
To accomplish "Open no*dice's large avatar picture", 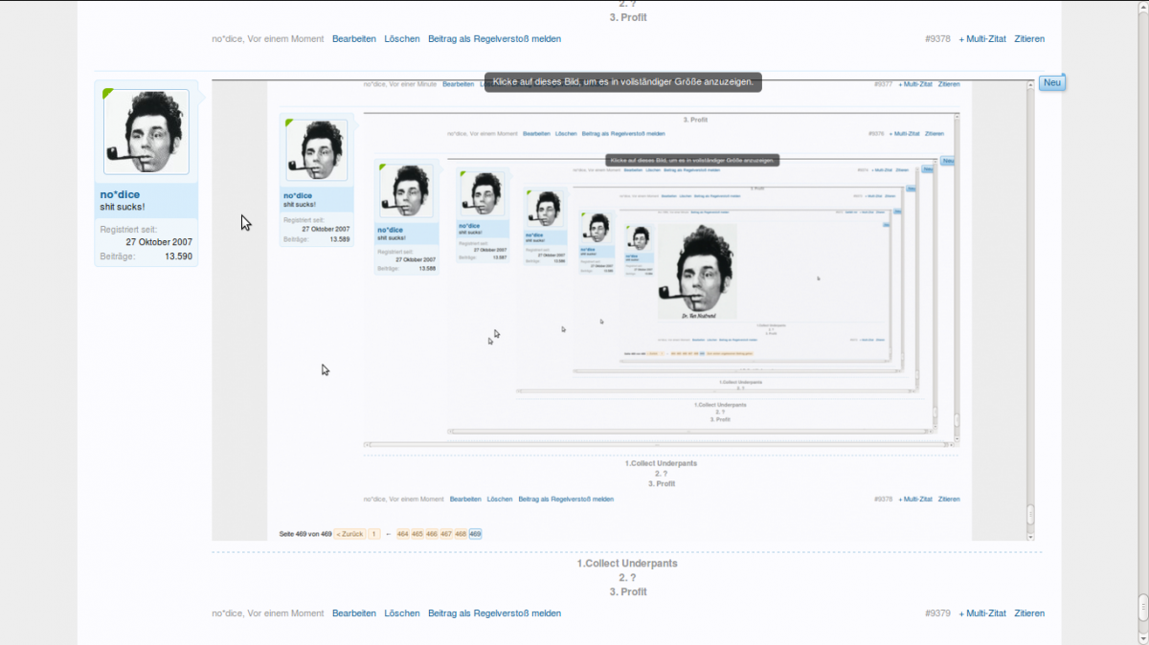I will coord(146,132).
